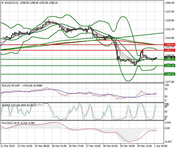This screenshot has width=176, height=149.
Task: Click the 27 Mar 10:00 time label
Action: 93,146
